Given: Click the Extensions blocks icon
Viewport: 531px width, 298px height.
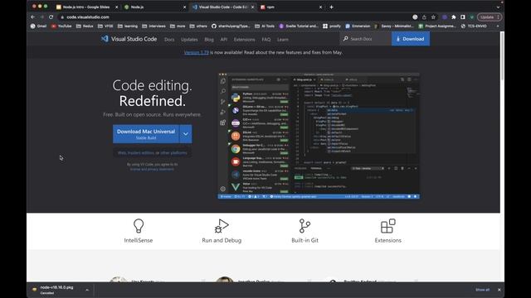Looking at the screenshot, I should click(388, 226).
